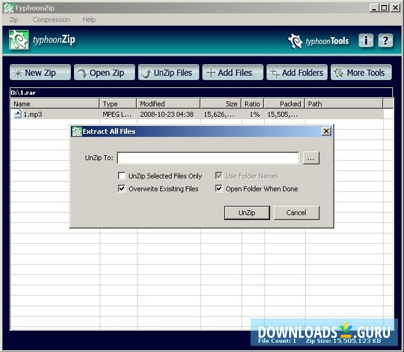Close the TyphoonZip main window
This screenshot has height=352, width=404.
pyautogui.click(x=395, y=8)
